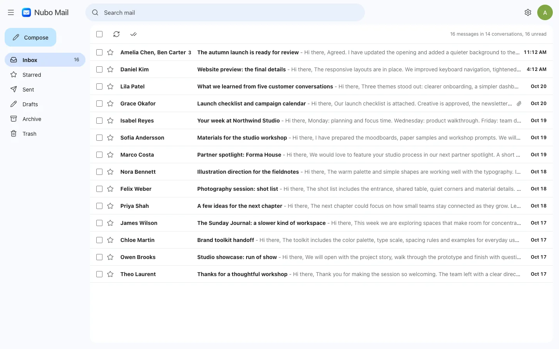
Task: Open "What we learned from five customer conversations"
Action: tap(321, 86)
